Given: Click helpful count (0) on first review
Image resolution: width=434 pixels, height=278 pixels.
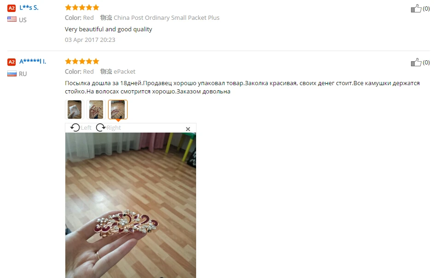Looking at the screenshot, I should click(x=426, y=9).
